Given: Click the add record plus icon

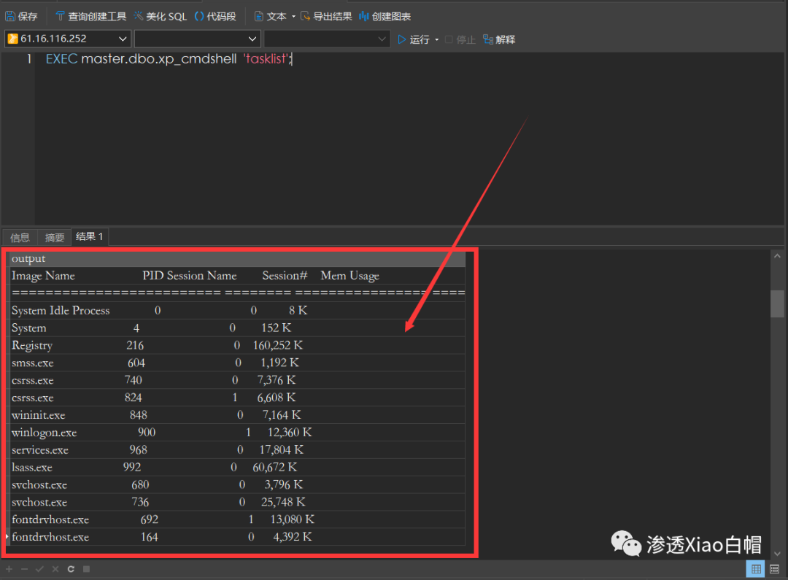Looking at the screenshot, I should tap(9, 569).
